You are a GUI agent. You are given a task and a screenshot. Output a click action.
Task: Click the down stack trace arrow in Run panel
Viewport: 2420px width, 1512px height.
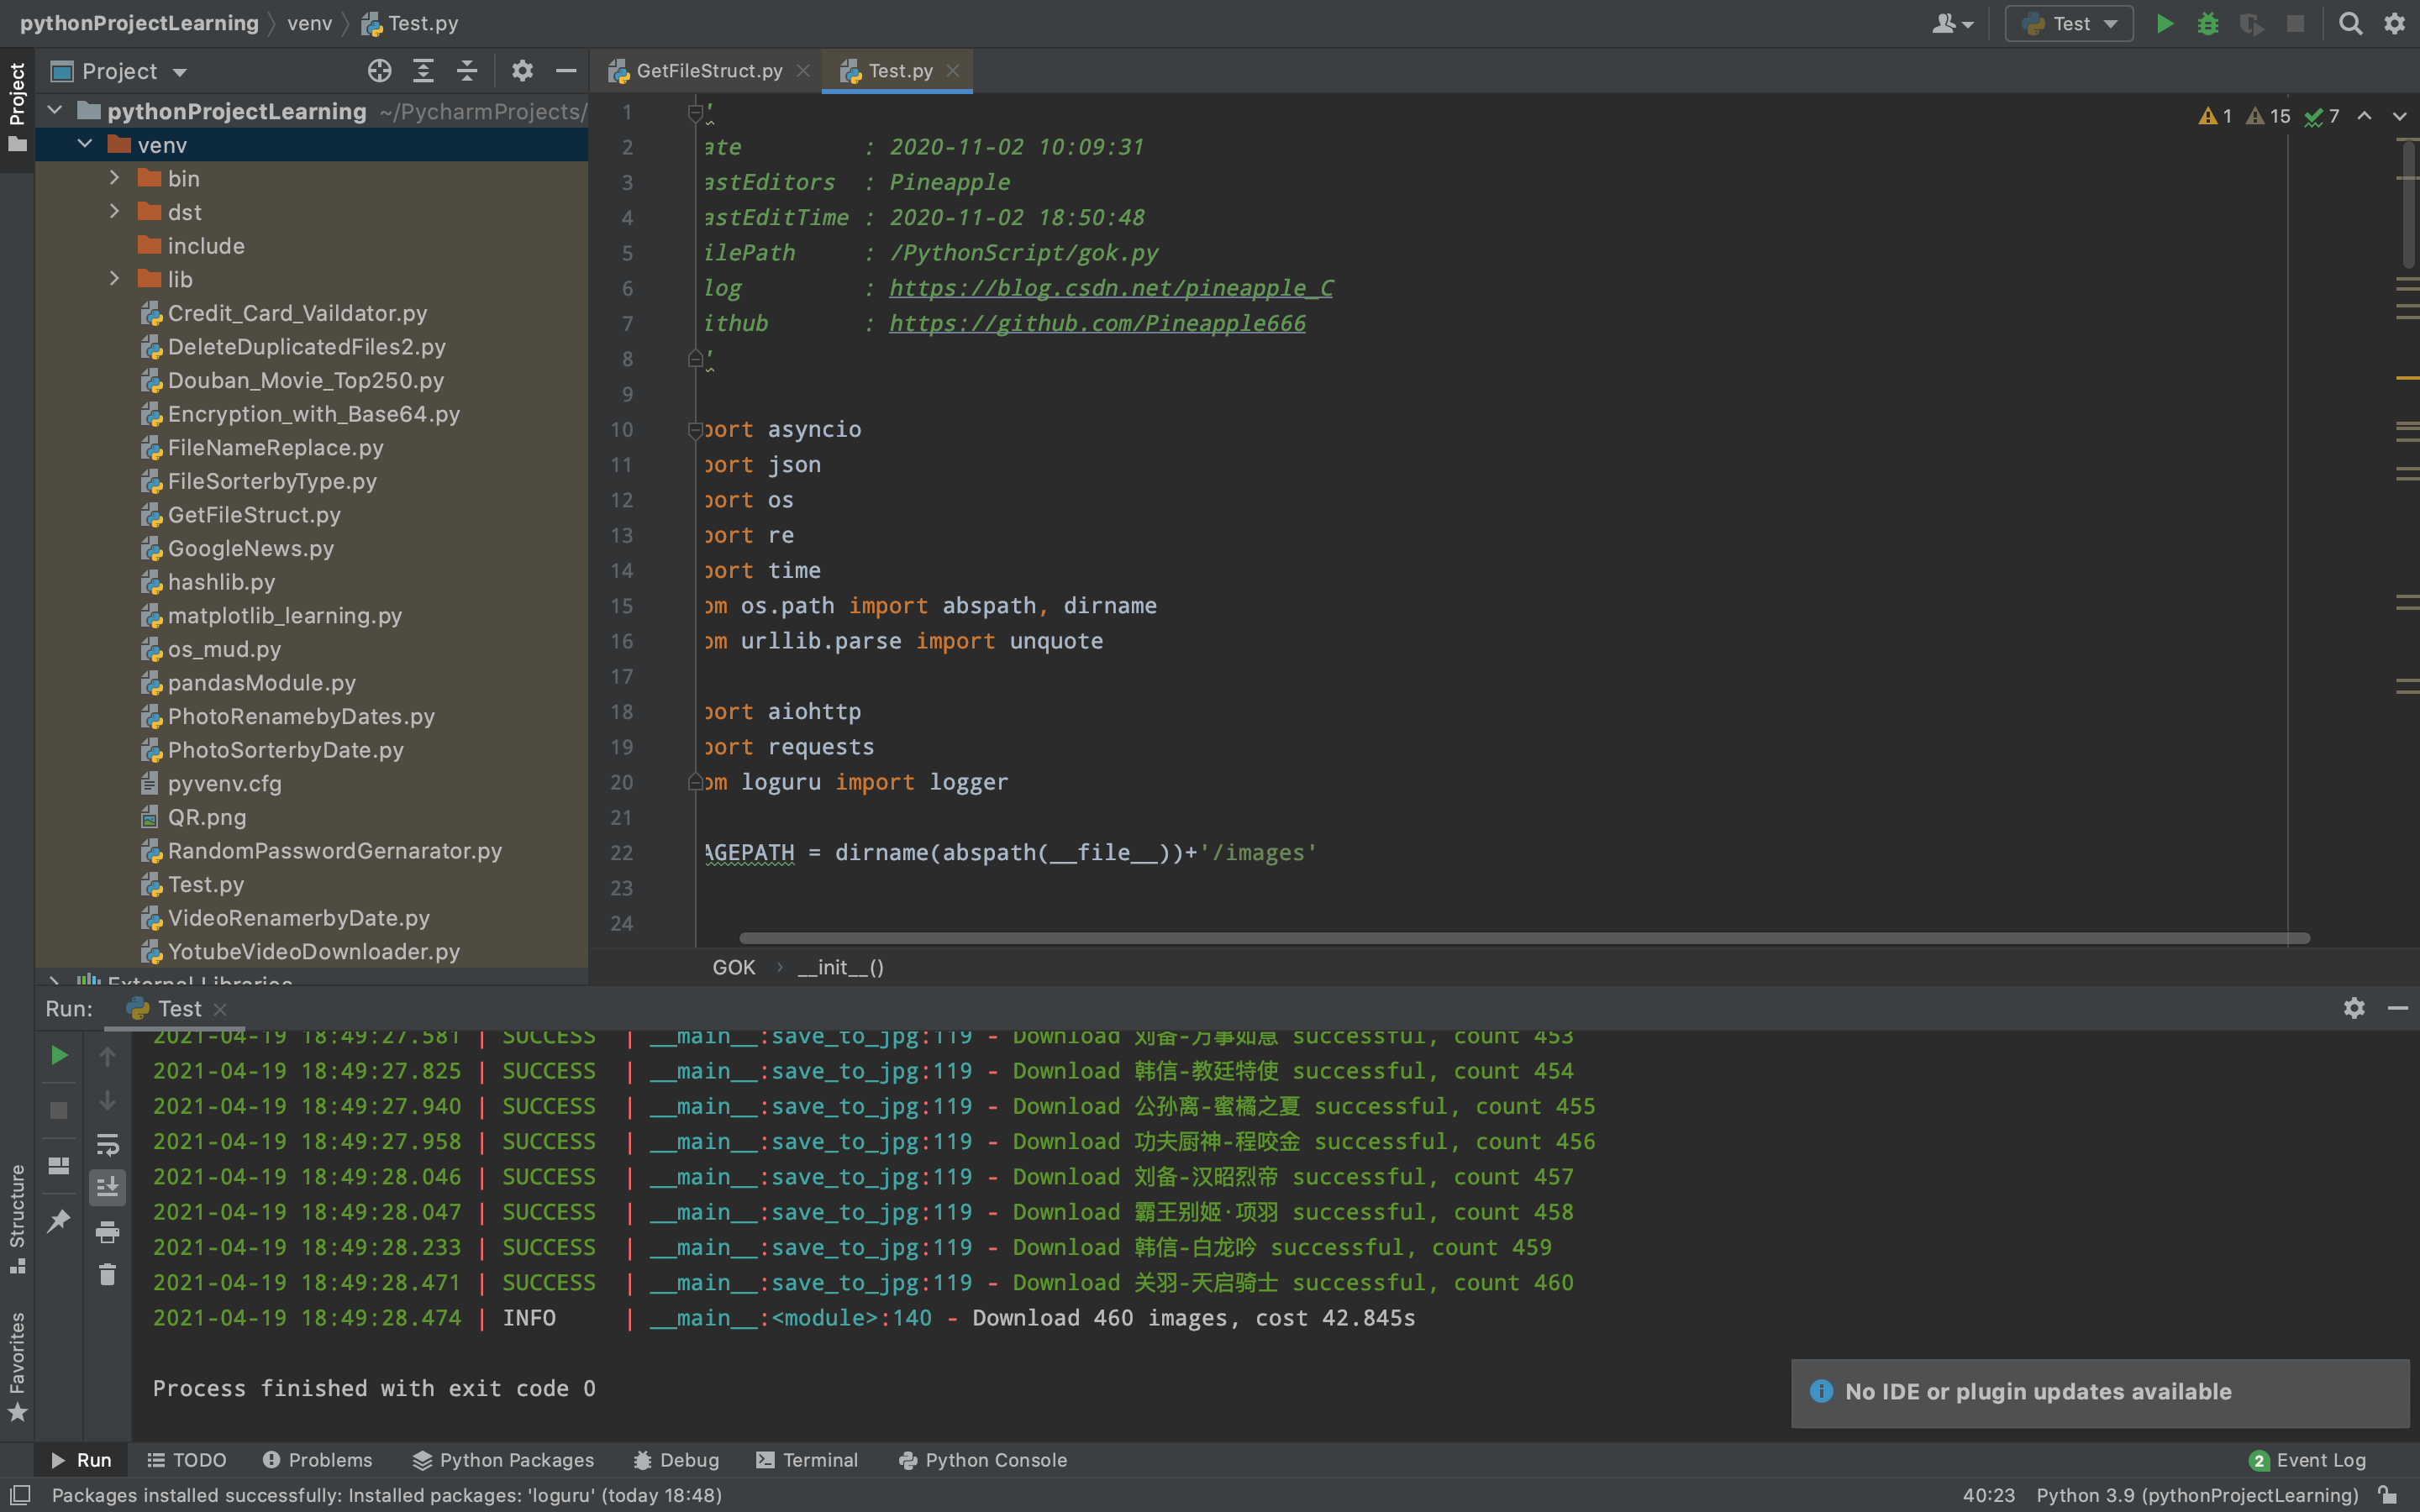point(107,1100)
